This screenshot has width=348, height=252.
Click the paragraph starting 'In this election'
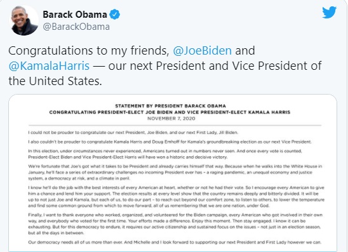(165, 154)
